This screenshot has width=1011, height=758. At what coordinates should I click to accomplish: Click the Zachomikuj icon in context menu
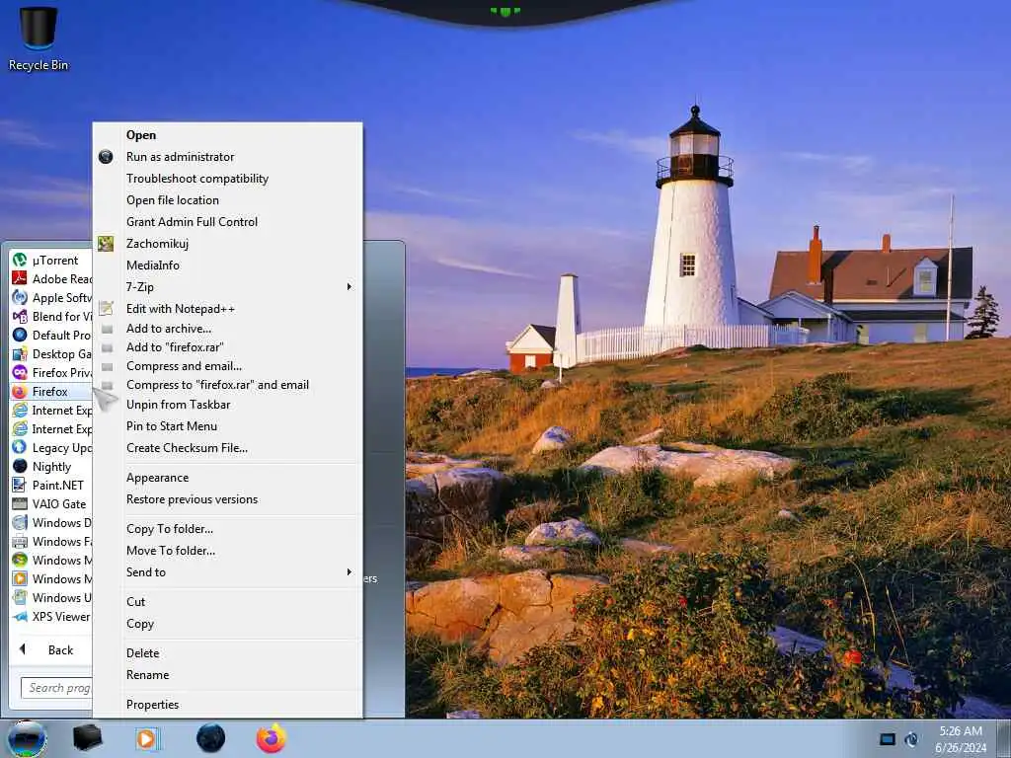pos(106,244)
